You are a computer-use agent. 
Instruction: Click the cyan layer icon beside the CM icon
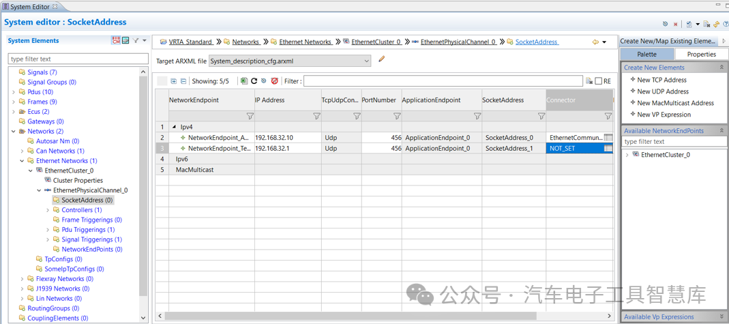tap(125, 41)
